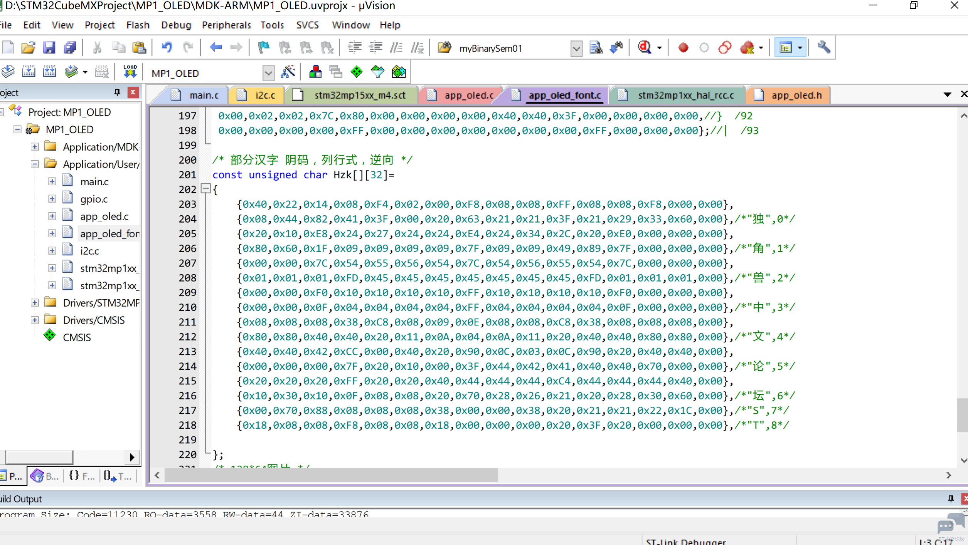Screen dimensions: 968x545
Task: Insert a bookmark with the flag icon
Action: [x=263, y=47]
